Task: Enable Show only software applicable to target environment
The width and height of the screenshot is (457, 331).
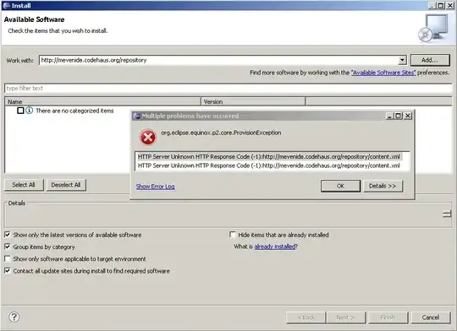Action: coord(8,258)
